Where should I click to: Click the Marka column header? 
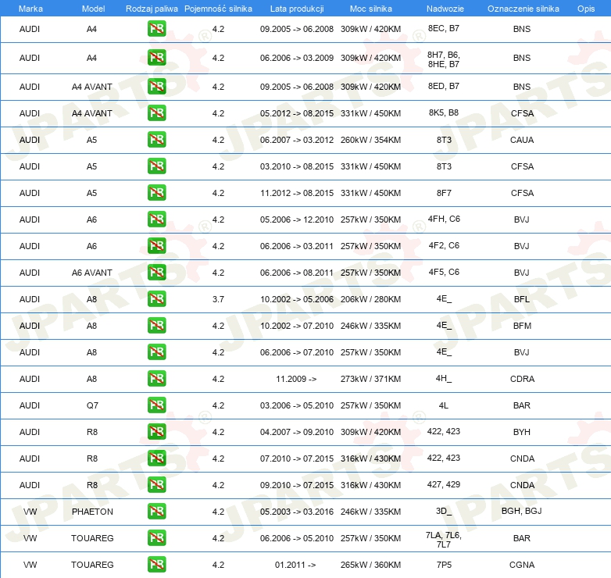coord(30,9)
